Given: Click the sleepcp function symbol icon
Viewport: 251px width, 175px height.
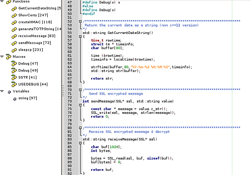Looking at the screenshot, I should 14,50.
